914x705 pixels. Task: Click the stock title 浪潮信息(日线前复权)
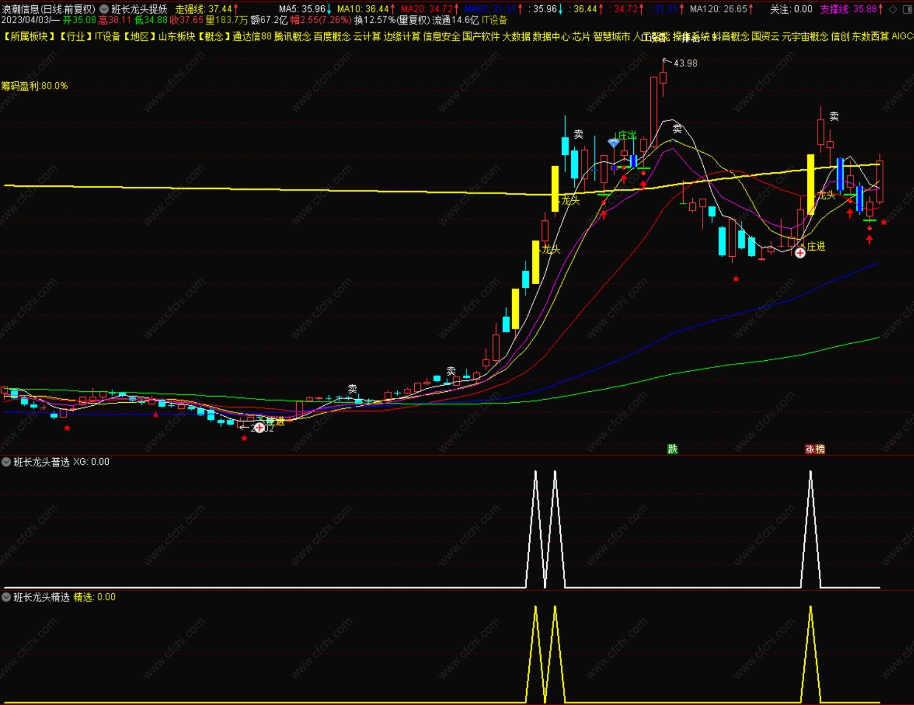point(49,9)
